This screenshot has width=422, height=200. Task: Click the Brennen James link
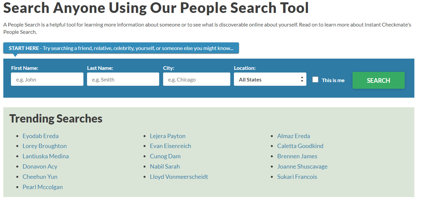tap(297, 156)
